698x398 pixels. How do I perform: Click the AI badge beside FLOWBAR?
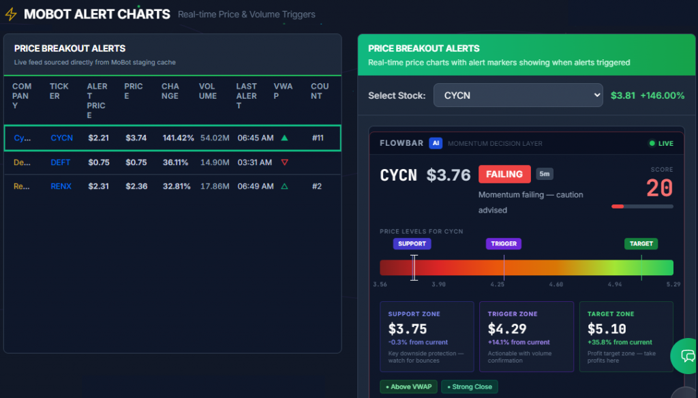tap(436, 143)
